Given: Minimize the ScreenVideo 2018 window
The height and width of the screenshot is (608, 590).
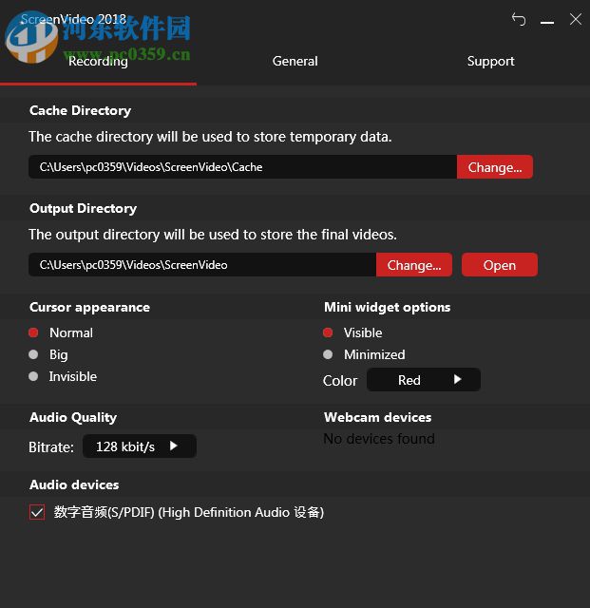Looking at the screenshot, I should coord(547,22).
